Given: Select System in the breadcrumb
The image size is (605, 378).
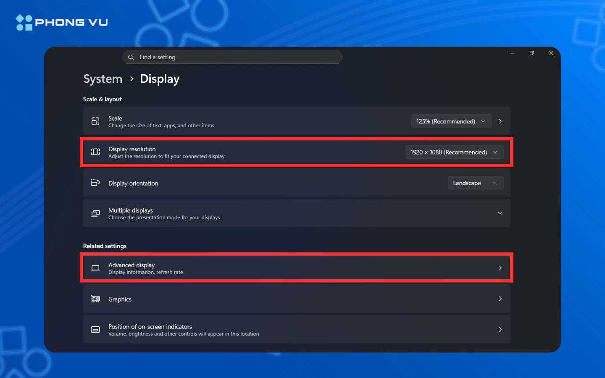Looking at the screenshot, I should coord(102,79).
